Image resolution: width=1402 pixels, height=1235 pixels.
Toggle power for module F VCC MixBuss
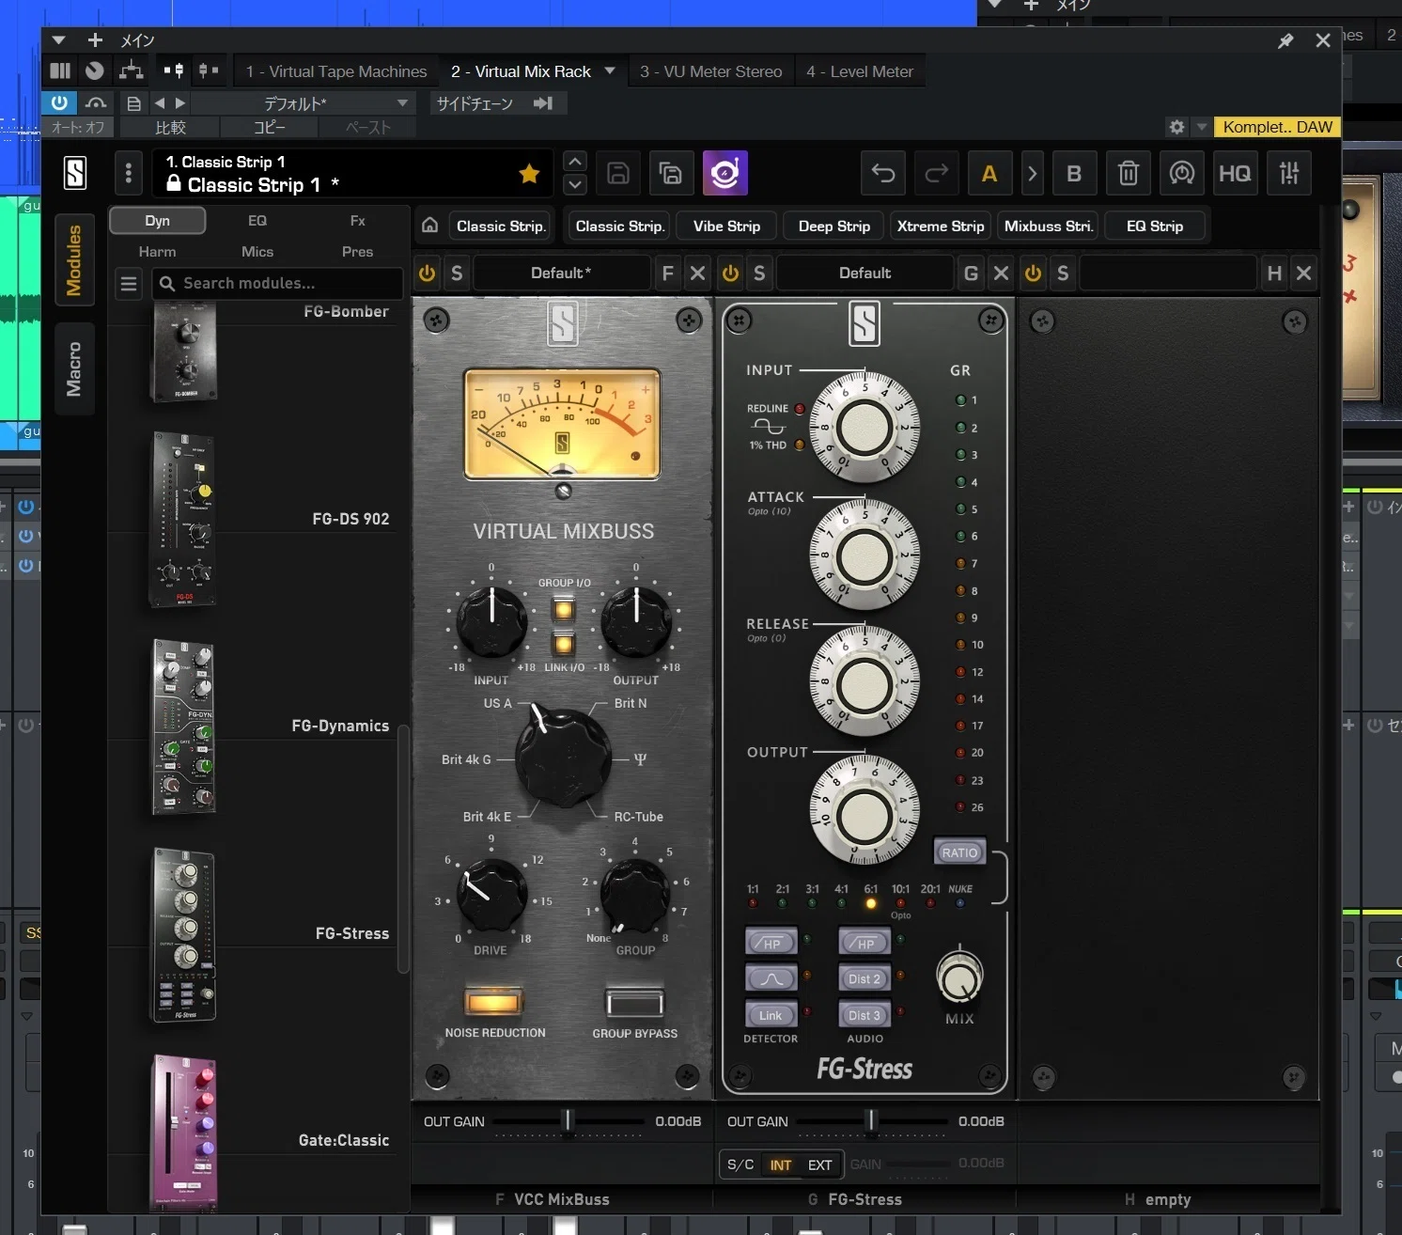tap(427, 273)
